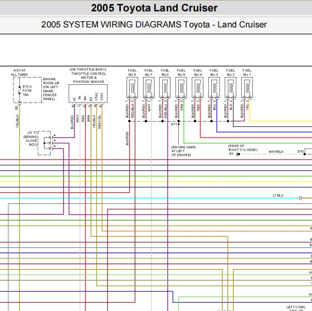Screen dimensions: 312x311
Task: Click the Fuel Inj 3 coil symbol
Action: pyautogui.click(x=214, y=88)
